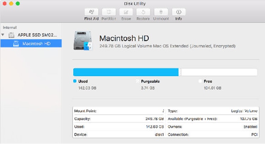Click the Device row showing disk1

[x=119, y=134]
